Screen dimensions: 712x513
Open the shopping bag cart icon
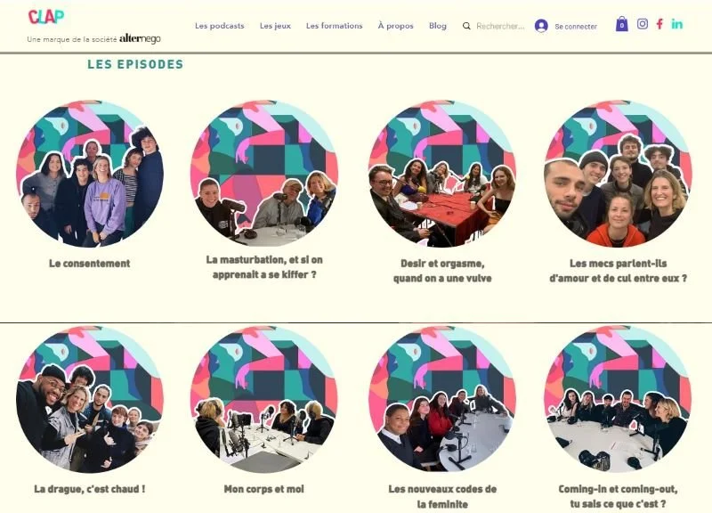click(621, 24)
